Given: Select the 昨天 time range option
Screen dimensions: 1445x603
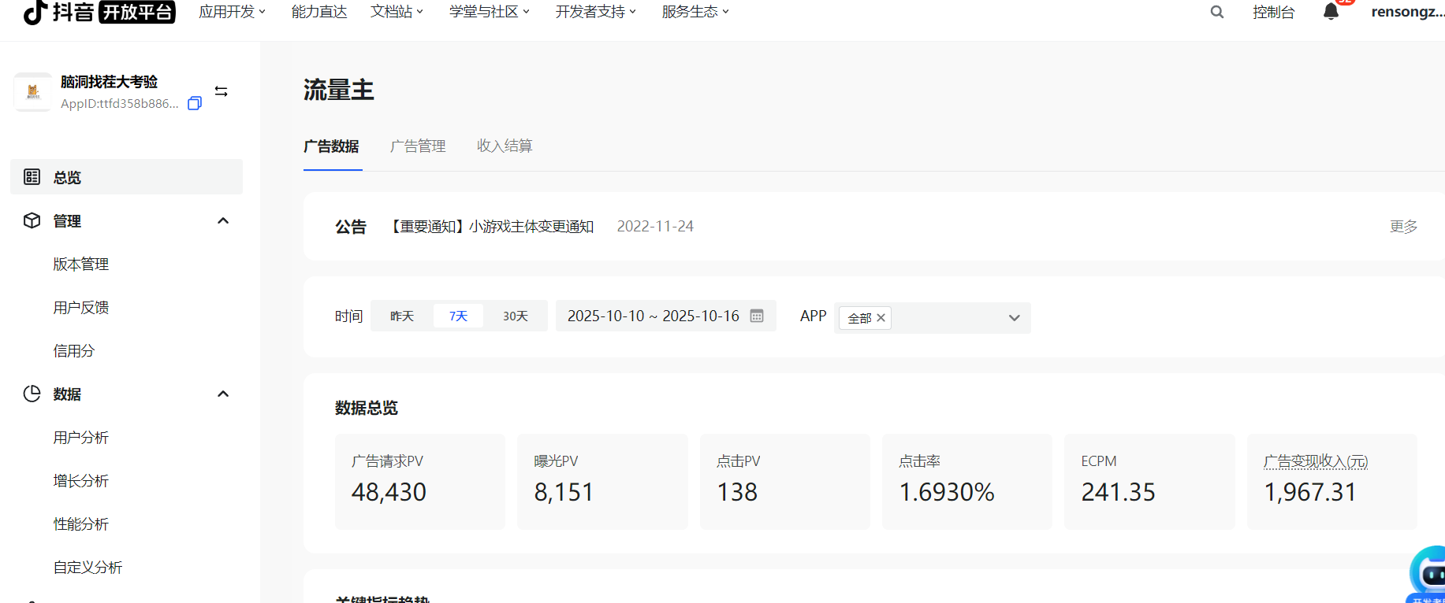Looking at the screenshot, I should point(402,316).
